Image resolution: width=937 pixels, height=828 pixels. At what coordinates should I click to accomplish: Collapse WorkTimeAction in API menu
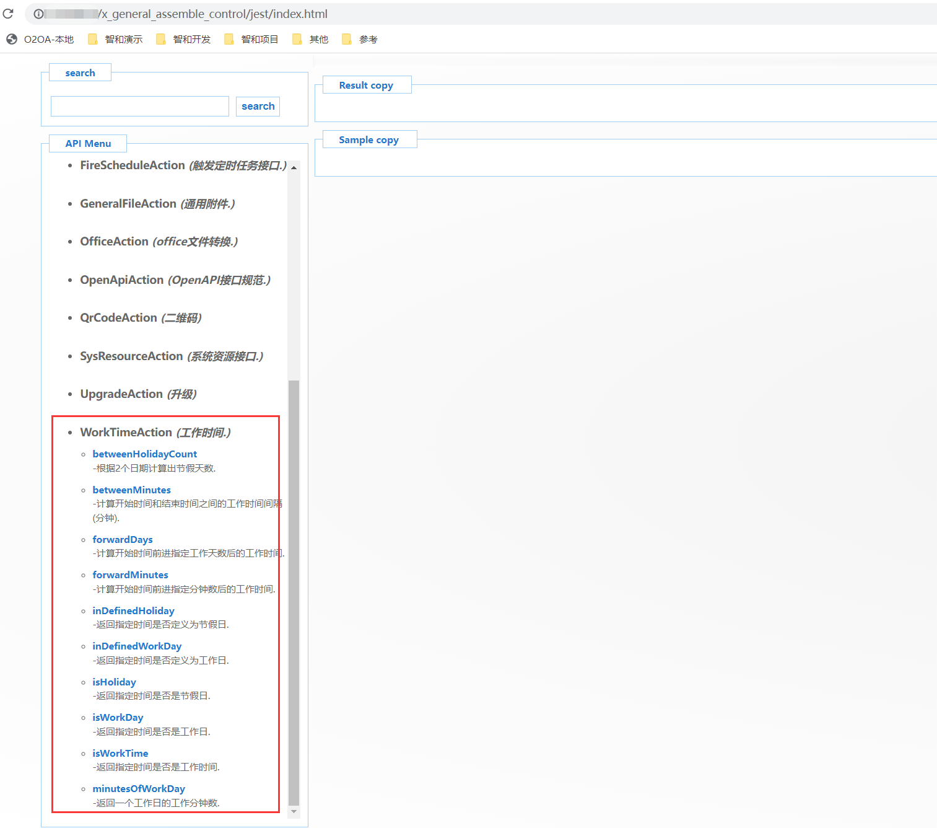(155, 433)
